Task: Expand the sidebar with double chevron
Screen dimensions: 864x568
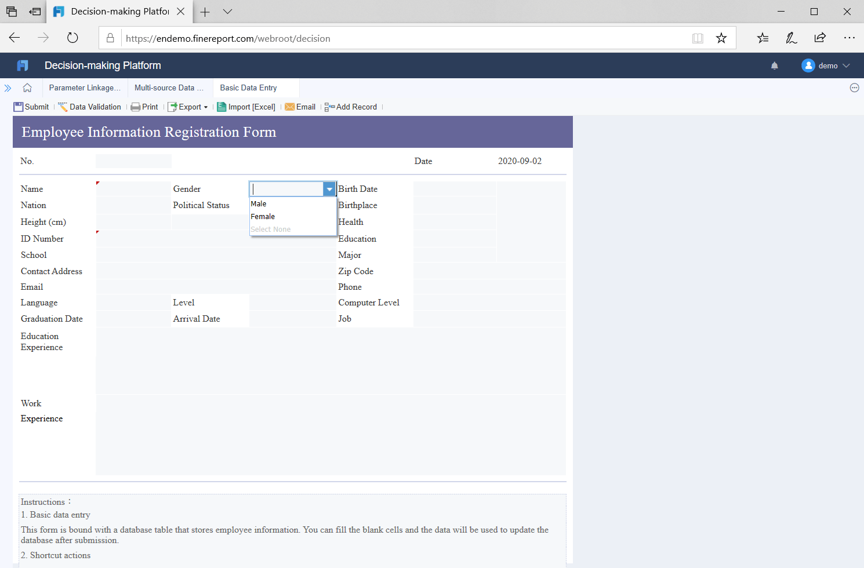Action: pyautogui.click(x=8, y=88)
